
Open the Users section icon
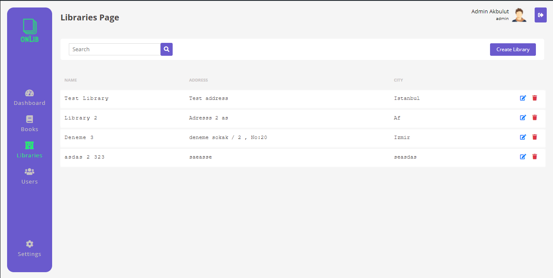coord(29,171)
